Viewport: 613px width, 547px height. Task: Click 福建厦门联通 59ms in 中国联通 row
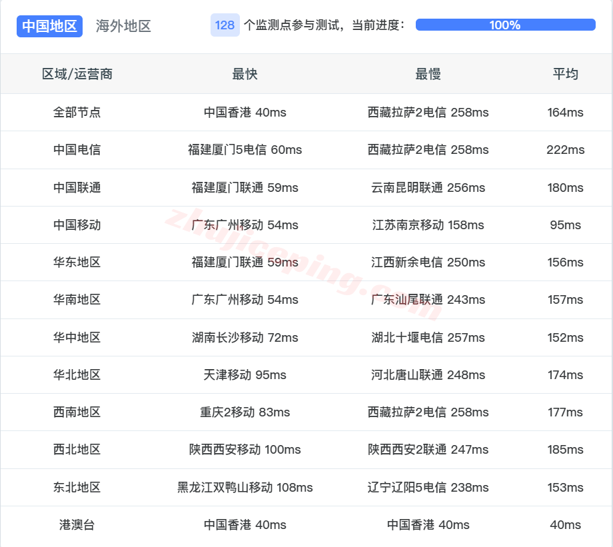245,187
